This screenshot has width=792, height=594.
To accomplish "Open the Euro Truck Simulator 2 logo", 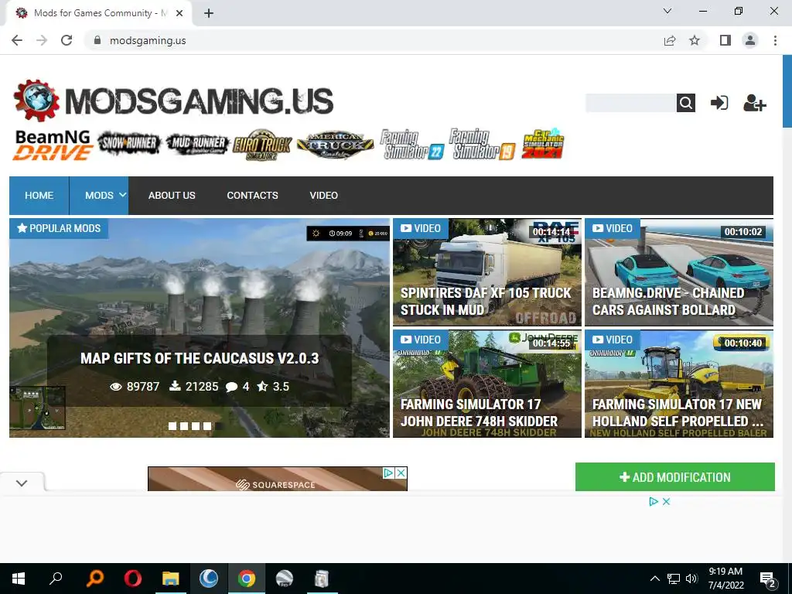I will (262, 145).
